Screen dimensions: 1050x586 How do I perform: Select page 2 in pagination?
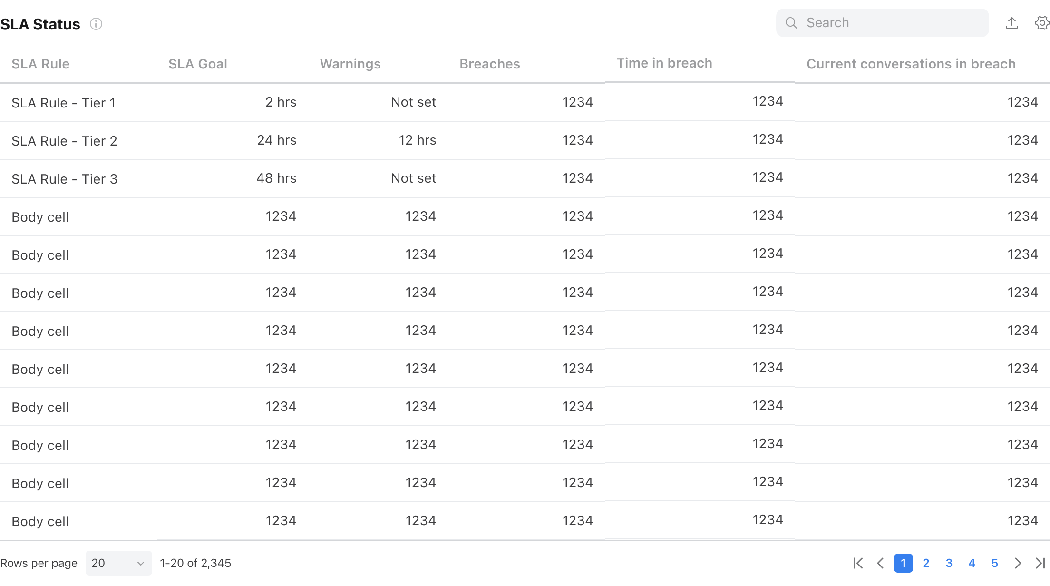pyautogui.click(x=926, y=563)
